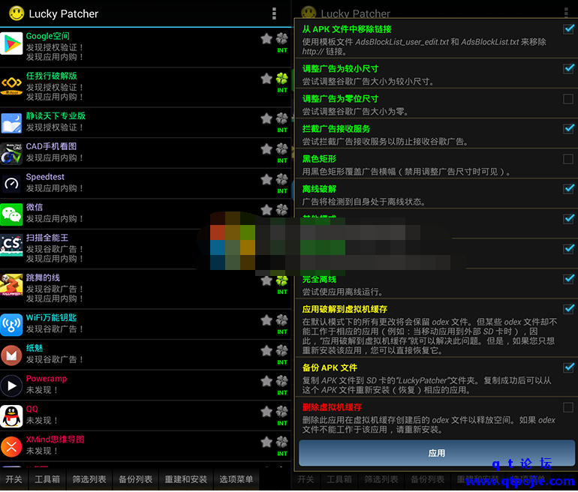Select the Poweramp app name
This screenshot has height=492, width=578.
47,379
